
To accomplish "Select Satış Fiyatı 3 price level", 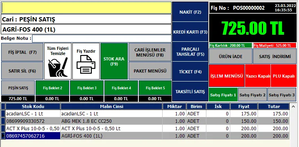I will 282,94.
